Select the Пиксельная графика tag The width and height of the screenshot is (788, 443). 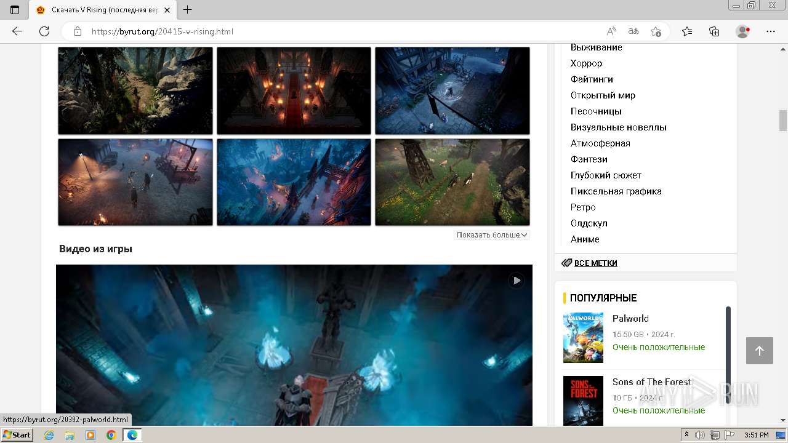point(616,191)
